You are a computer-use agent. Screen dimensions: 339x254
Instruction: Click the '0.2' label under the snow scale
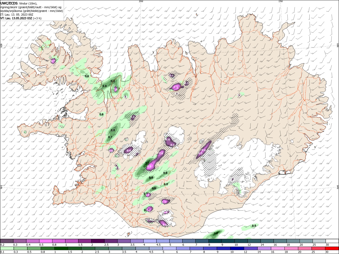(x=2, y=245)
